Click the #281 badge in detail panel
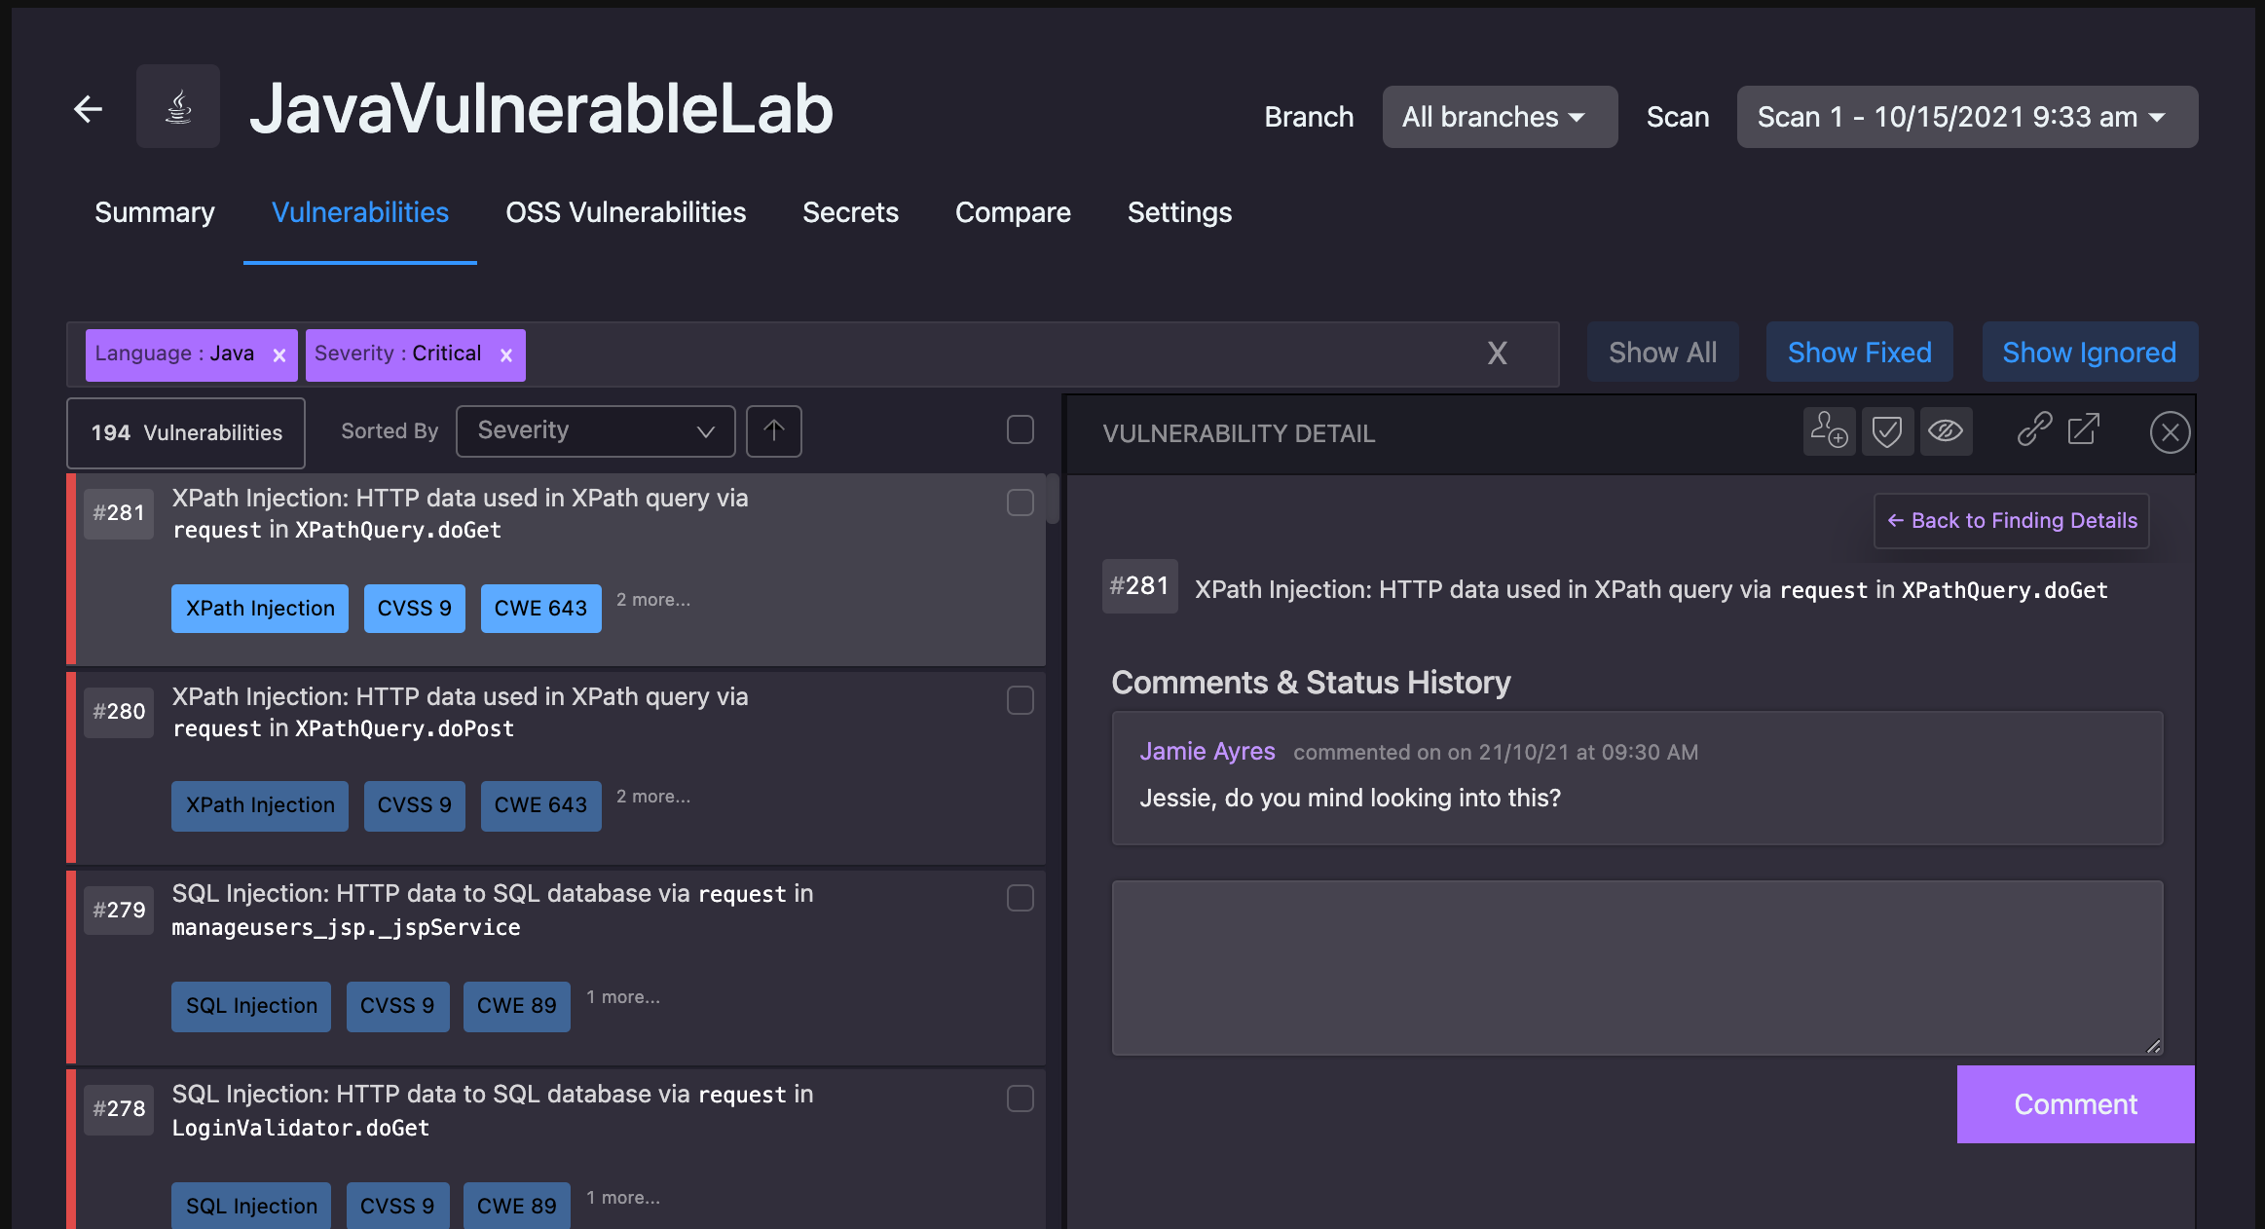Image resolution: width=2265 pixels, height=1229 pixels. point(1139,586)
